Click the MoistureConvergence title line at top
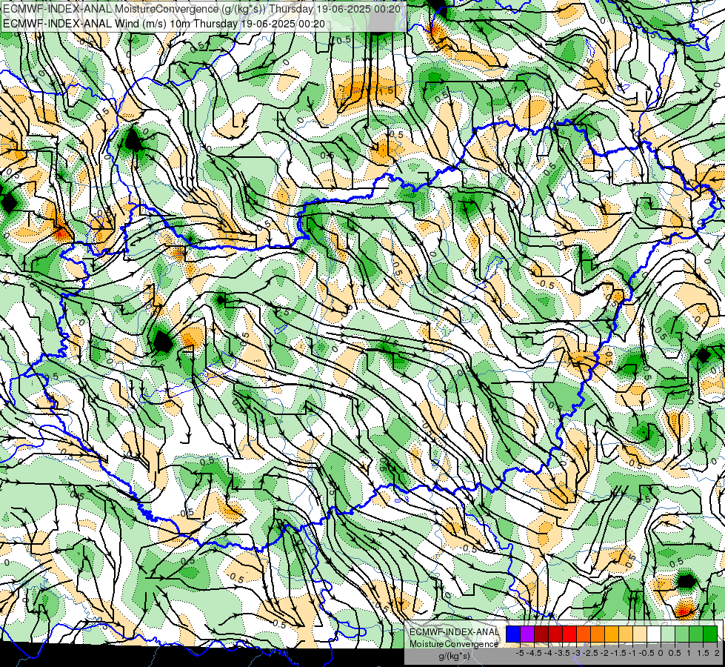The width and height of the screenshot is (725, 667). point(201,8)
